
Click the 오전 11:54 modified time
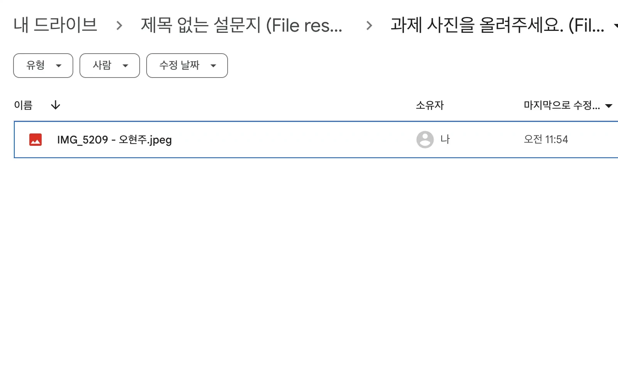[x=546, y=140]
